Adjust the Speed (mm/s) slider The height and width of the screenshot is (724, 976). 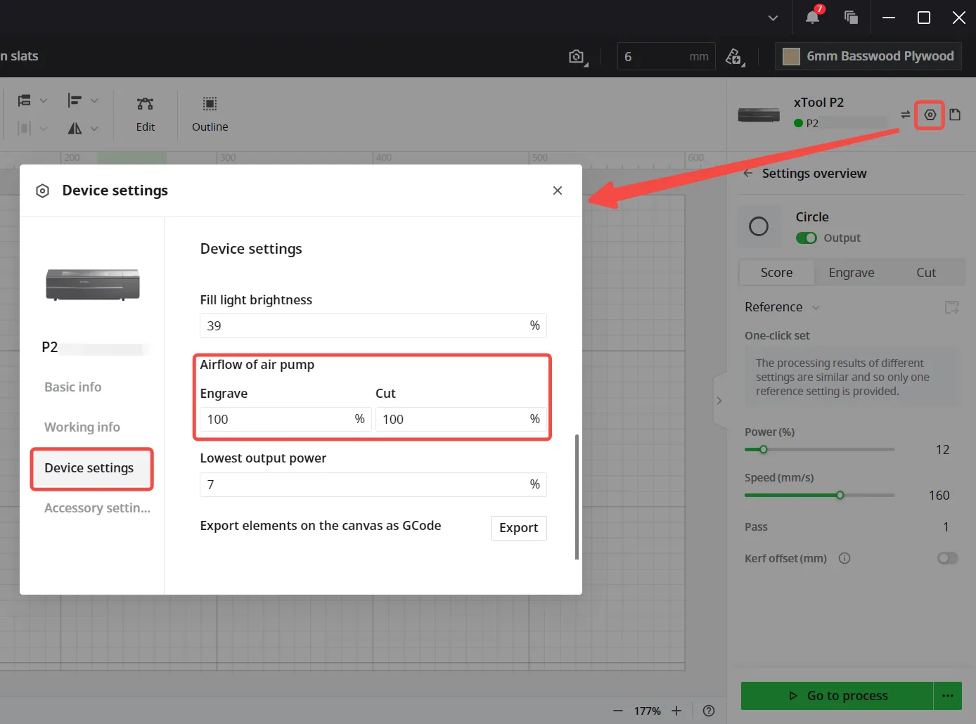[820, 495]
